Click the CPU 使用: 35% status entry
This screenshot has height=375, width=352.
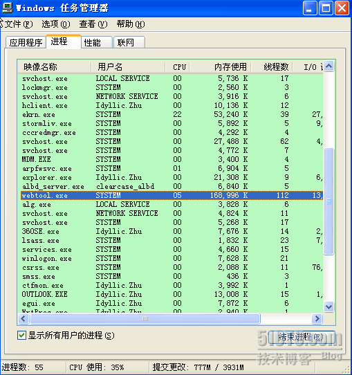coord(97,367)
